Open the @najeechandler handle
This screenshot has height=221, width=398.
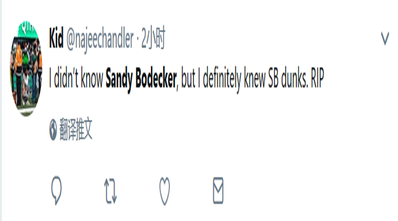(x=100, y=40)
